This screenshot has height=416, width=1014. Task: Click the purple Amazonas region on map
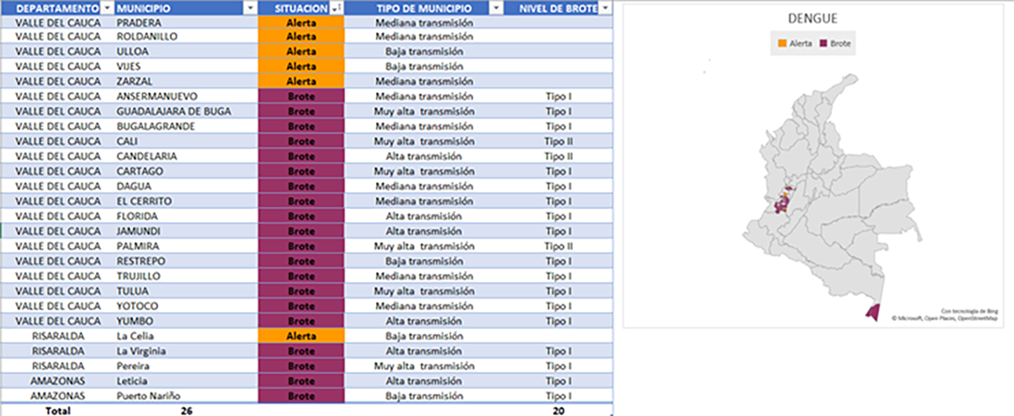871,313
